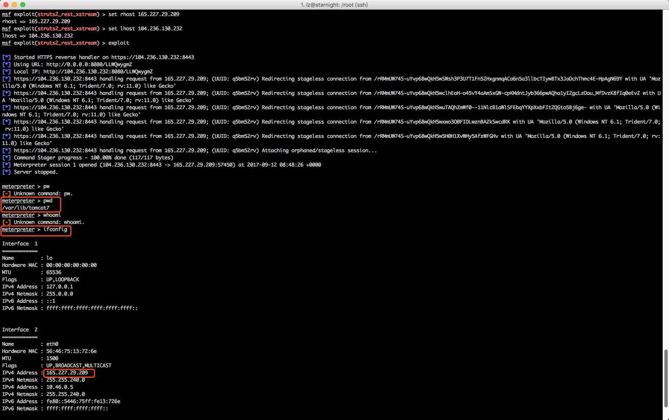Click the 'Unknown command: whoami.' error line
The width and height of the screenshot is (669, 420).
pyautogui.click(x=43, y=222)
